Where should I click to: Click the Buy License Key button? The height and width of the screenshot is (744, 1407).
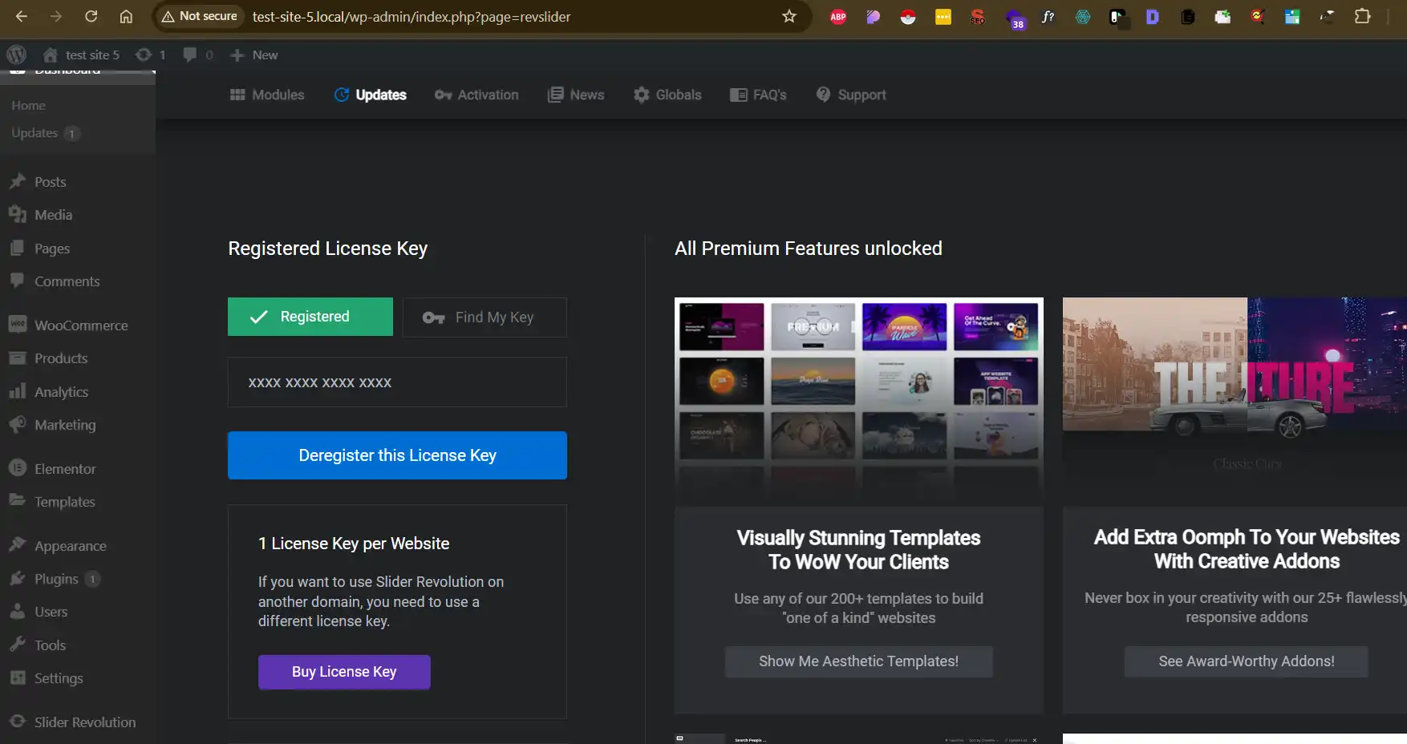[344, 672]
